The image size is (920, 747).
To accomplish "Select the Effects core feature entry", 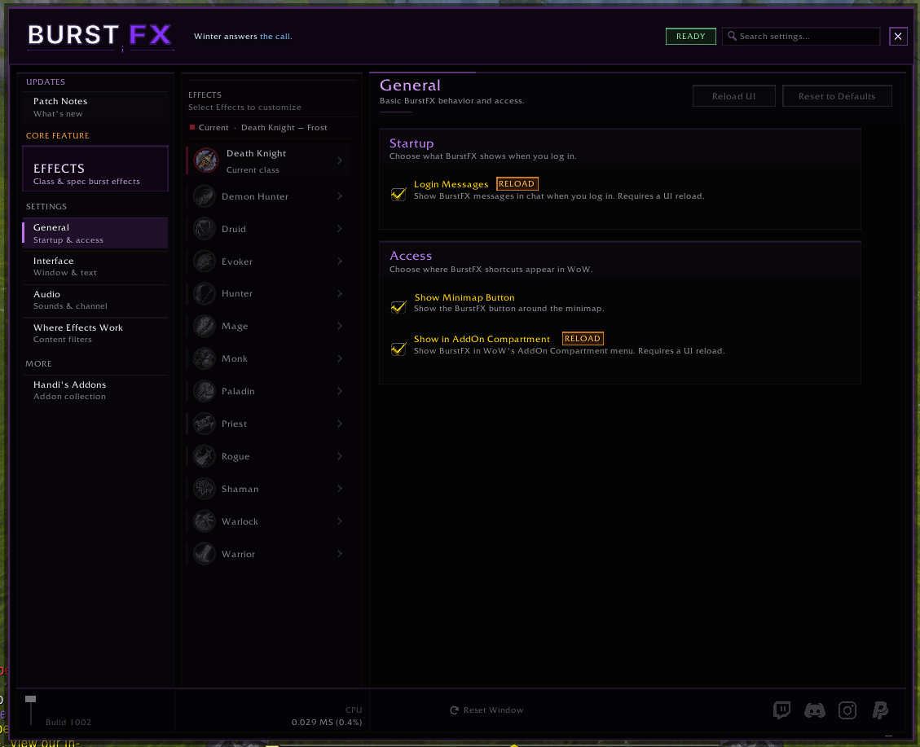I will click(x=95, y=169).
